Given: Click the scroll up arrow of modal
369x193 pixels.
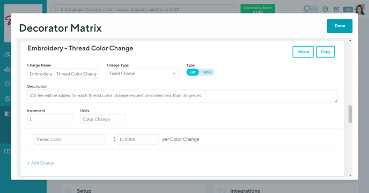Looking at the screenshot, I should coord(350,41).
